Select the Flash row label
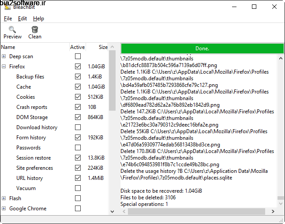The height and width of the screenshot is (224, 285). coord(15,198)
